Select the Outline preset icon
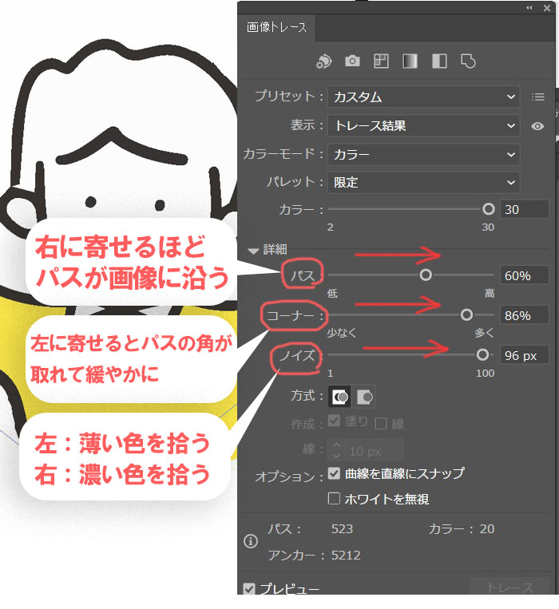 coord(468,61)
